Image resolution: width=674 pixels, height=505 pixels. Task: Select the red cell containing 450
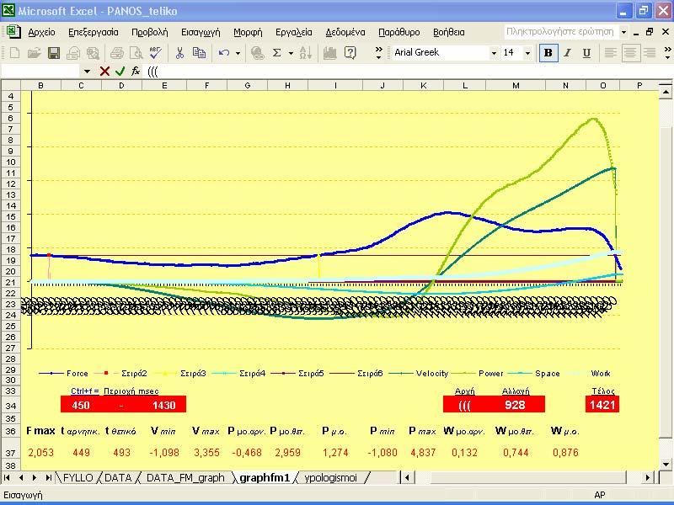81,405
